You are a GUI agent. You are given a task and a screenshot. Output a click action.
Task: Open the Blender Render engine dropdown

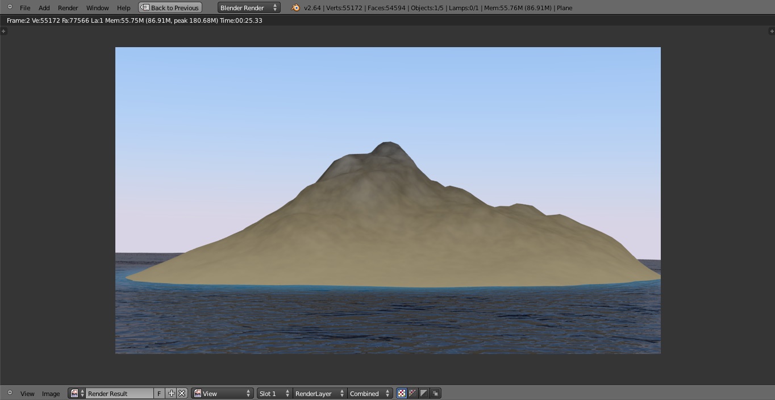[248, 8]
